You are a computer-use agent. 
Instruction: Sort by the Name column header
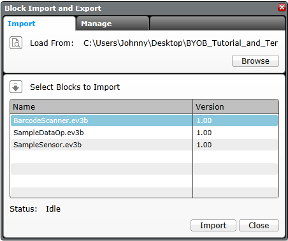tap(101, 106)
